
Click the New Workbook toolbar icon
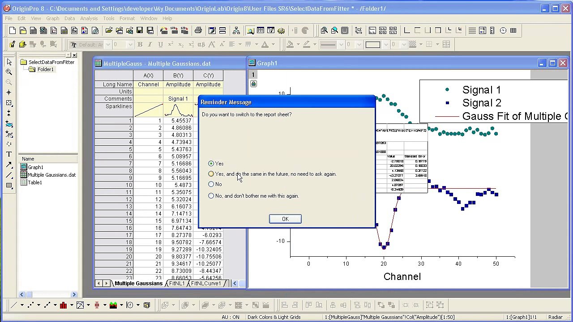(x=33, y=30)
